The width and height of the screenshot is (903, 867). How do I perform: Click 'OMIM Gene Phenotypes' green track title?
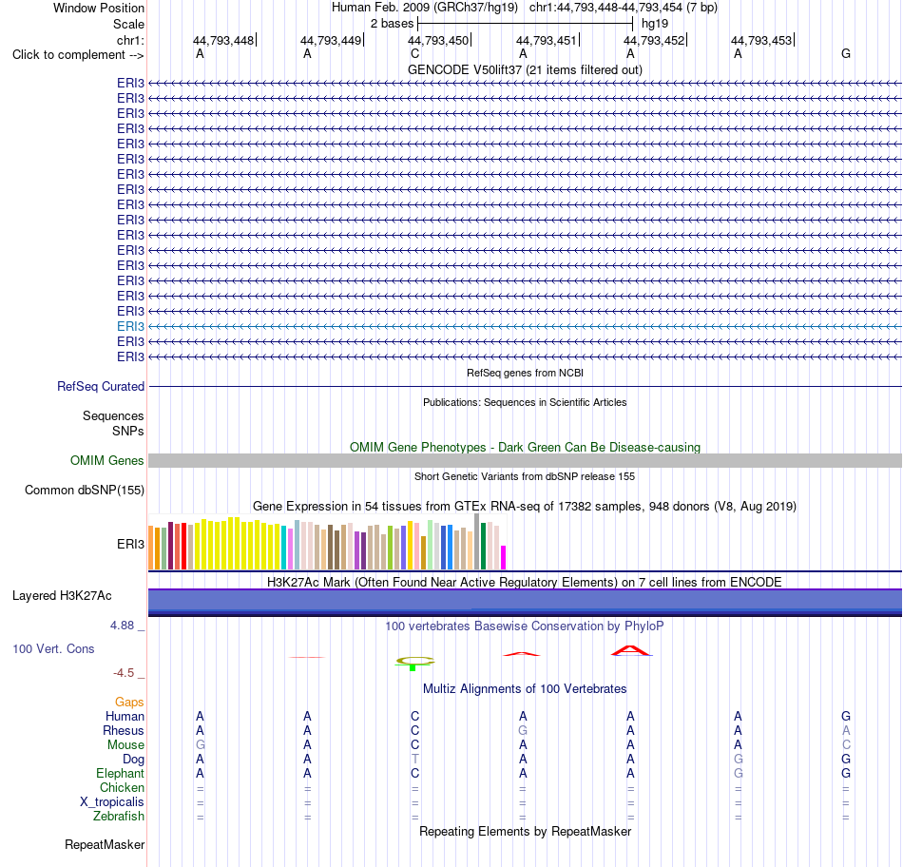pos(525,447)
